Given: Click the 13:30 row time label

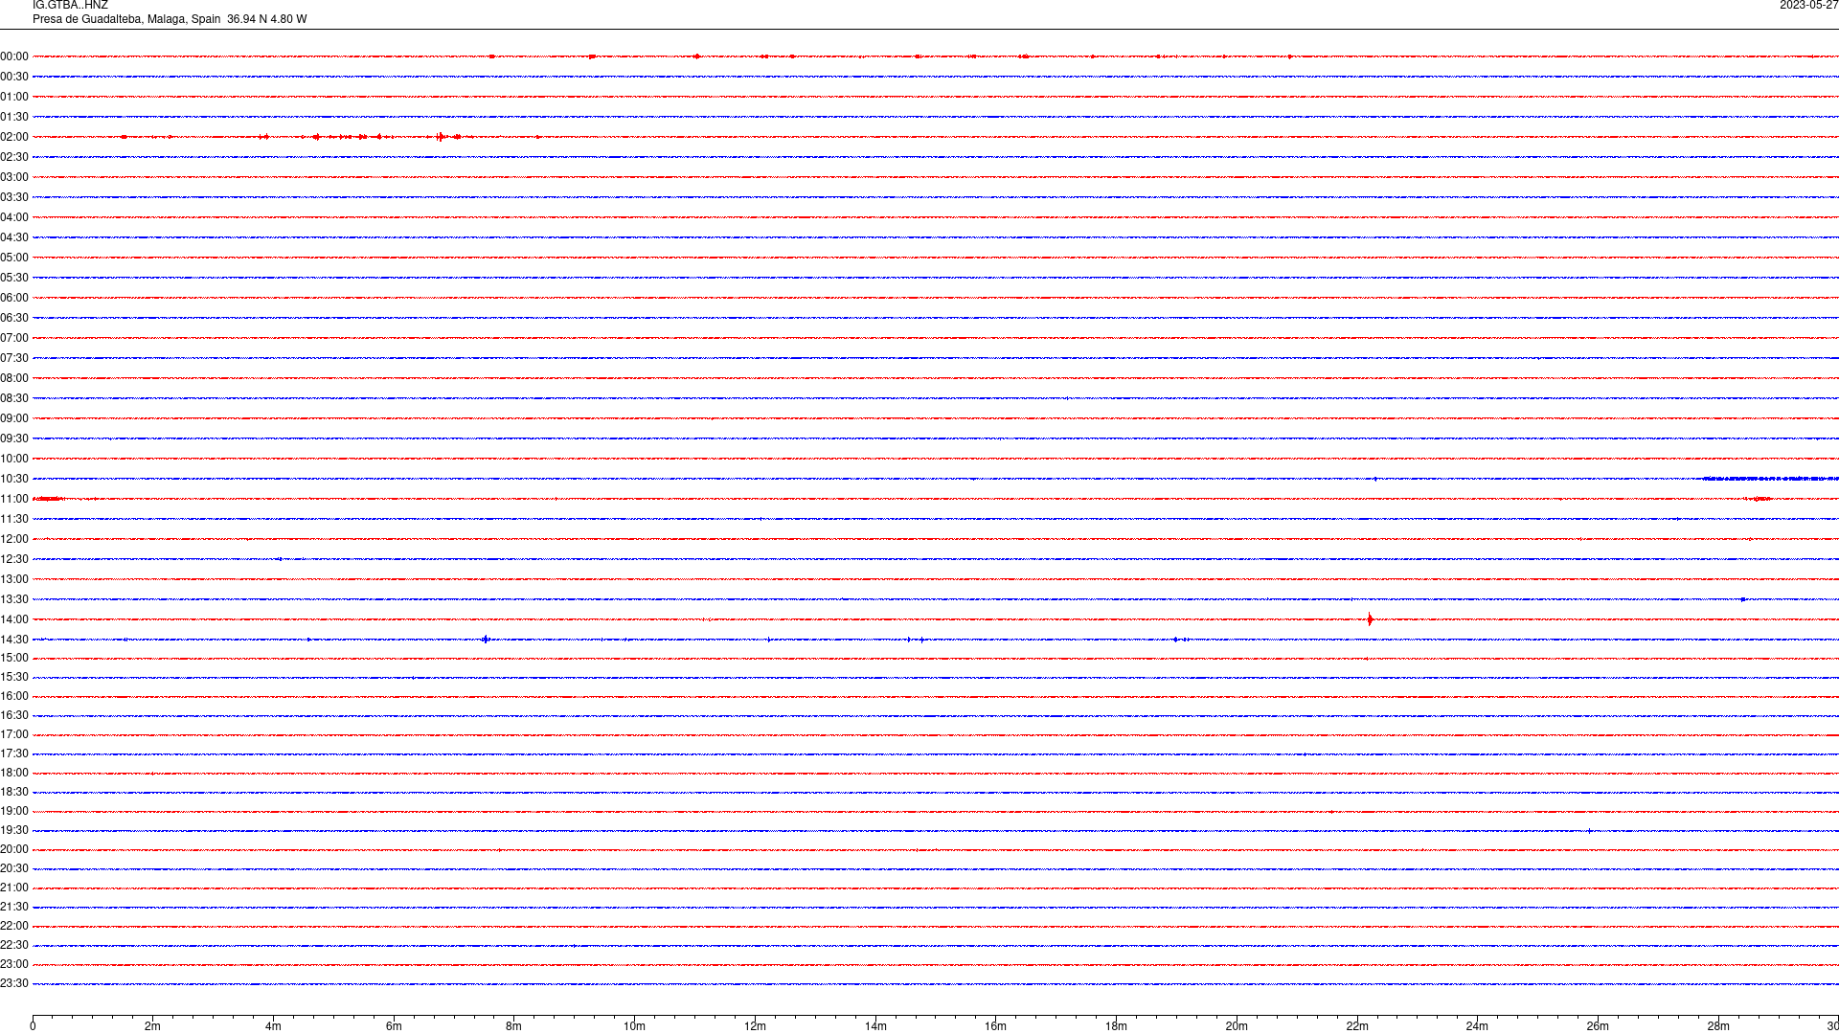Looking at the screenshot, I should (x=14, y=599).
